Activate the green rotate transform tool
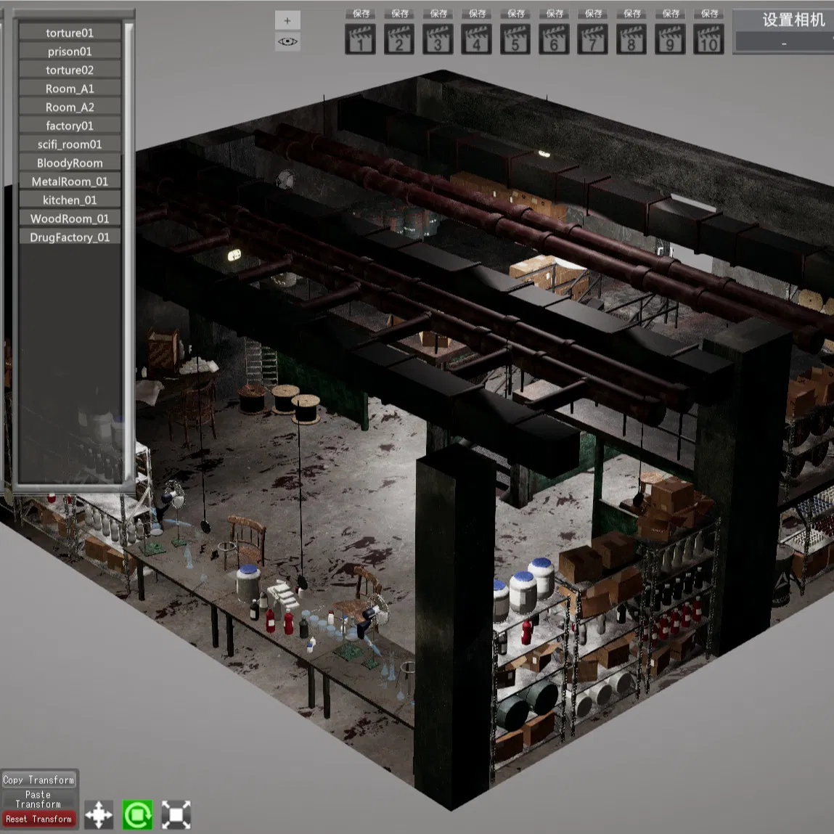834x834 pixels. click(x=137, y=814)
